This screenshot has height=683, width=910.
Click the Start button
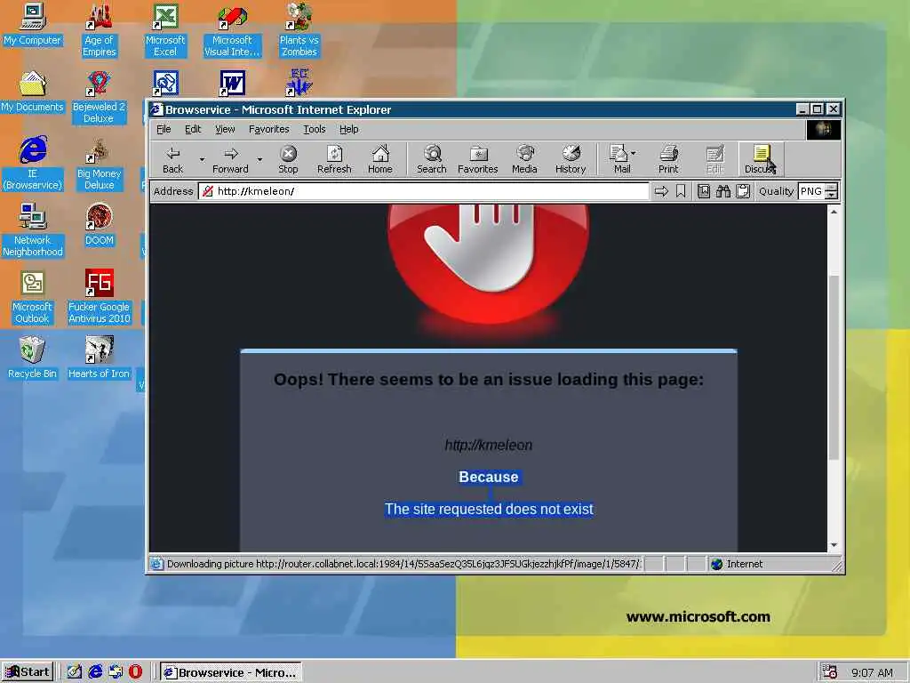[28, 672]
